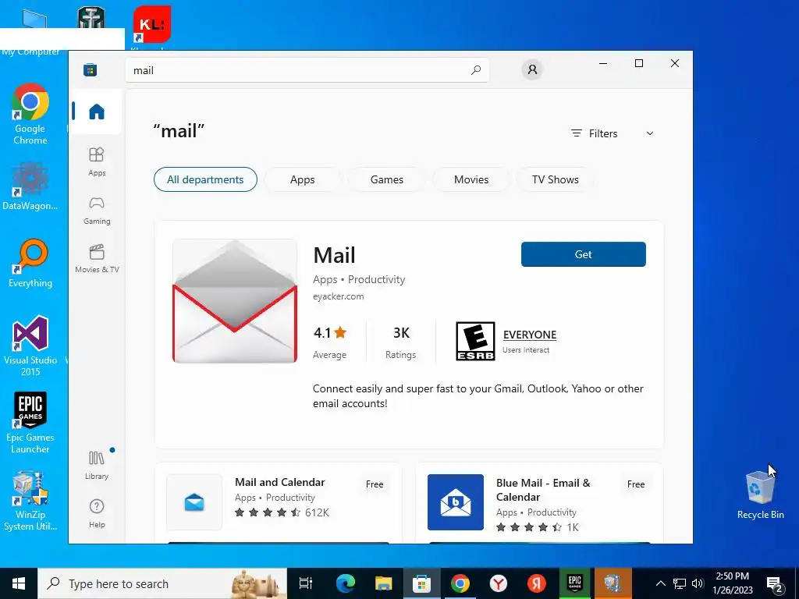Open File Explorer from taskbar
The image size is (799, 599).
coord(383,583)
